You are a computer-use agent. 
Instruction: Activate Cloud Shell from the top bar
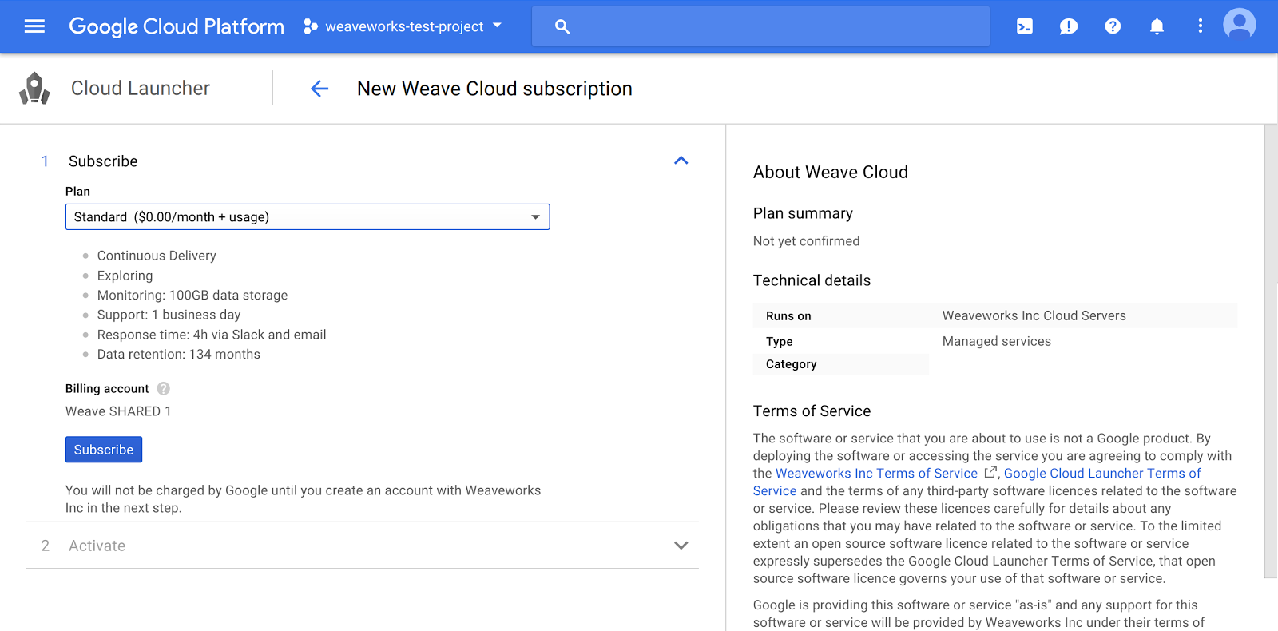1024,26
